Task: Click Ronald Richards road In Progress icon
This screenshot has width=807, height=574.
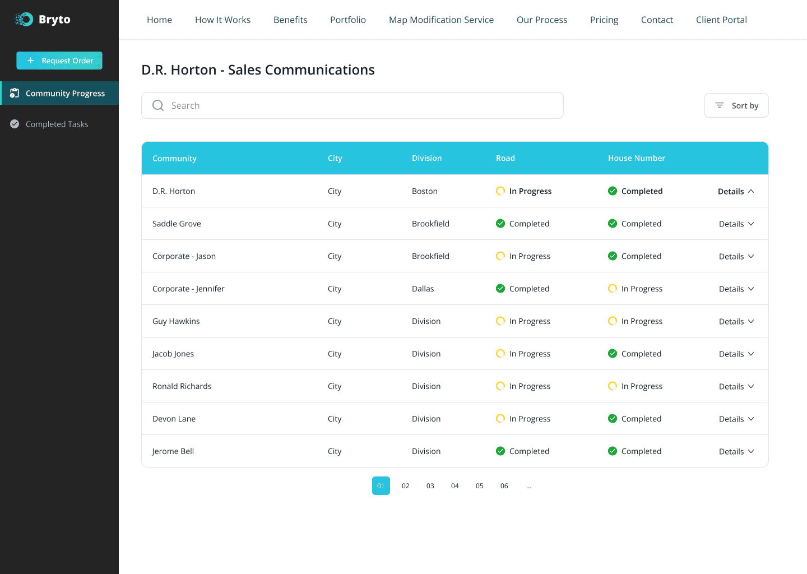Action: (500, 386)
